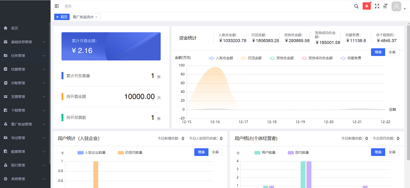This screenshot has height=188, width=410.
Task: Close the 推广收益流水 tab
Action: tap(97, 17)
